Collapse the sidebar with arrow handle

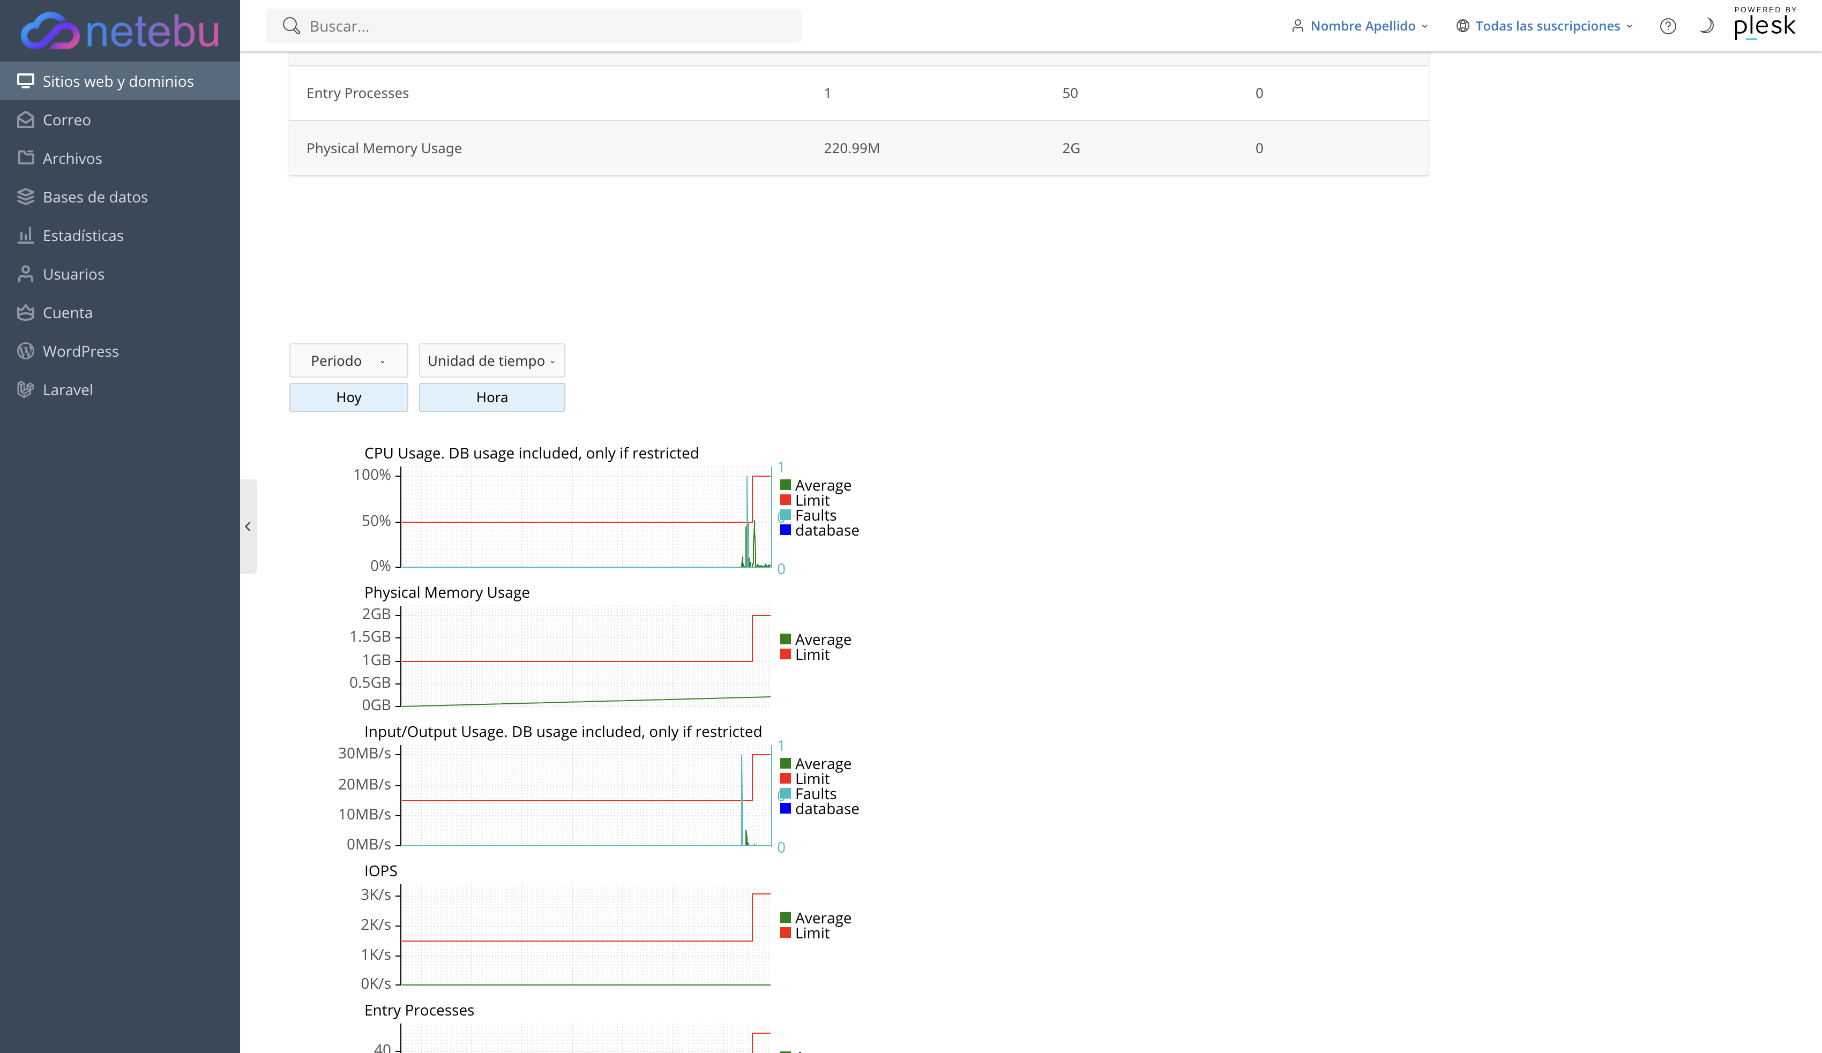point(248,526)
